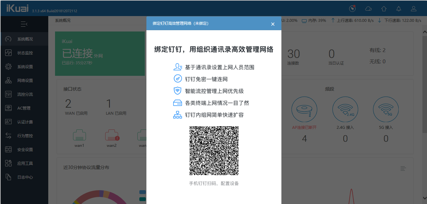Viewport: 427px width, 204px height.
Task: Expand 网络设置 in sidebar
Action: (x=24, y=80)
